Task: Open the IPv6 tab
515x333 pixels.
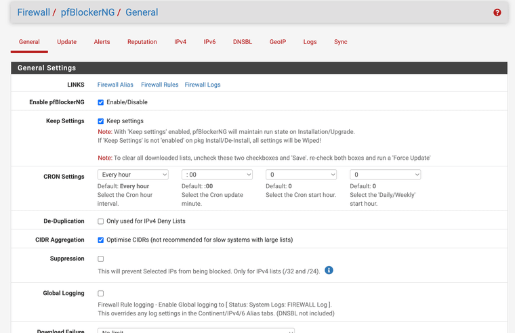Action: [x=209, y=42]
